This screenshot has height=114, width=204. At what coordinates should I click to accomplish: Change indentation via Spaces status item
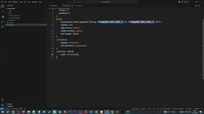tap(143, 109)
